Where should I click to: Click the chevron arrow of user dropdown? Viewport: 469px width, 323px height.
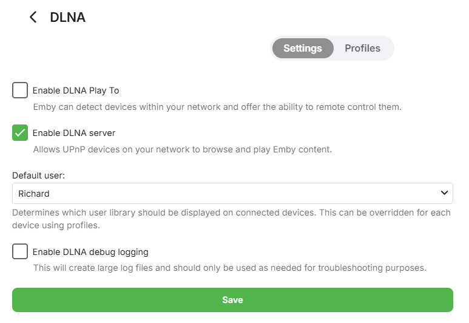(x=444, y=193)
